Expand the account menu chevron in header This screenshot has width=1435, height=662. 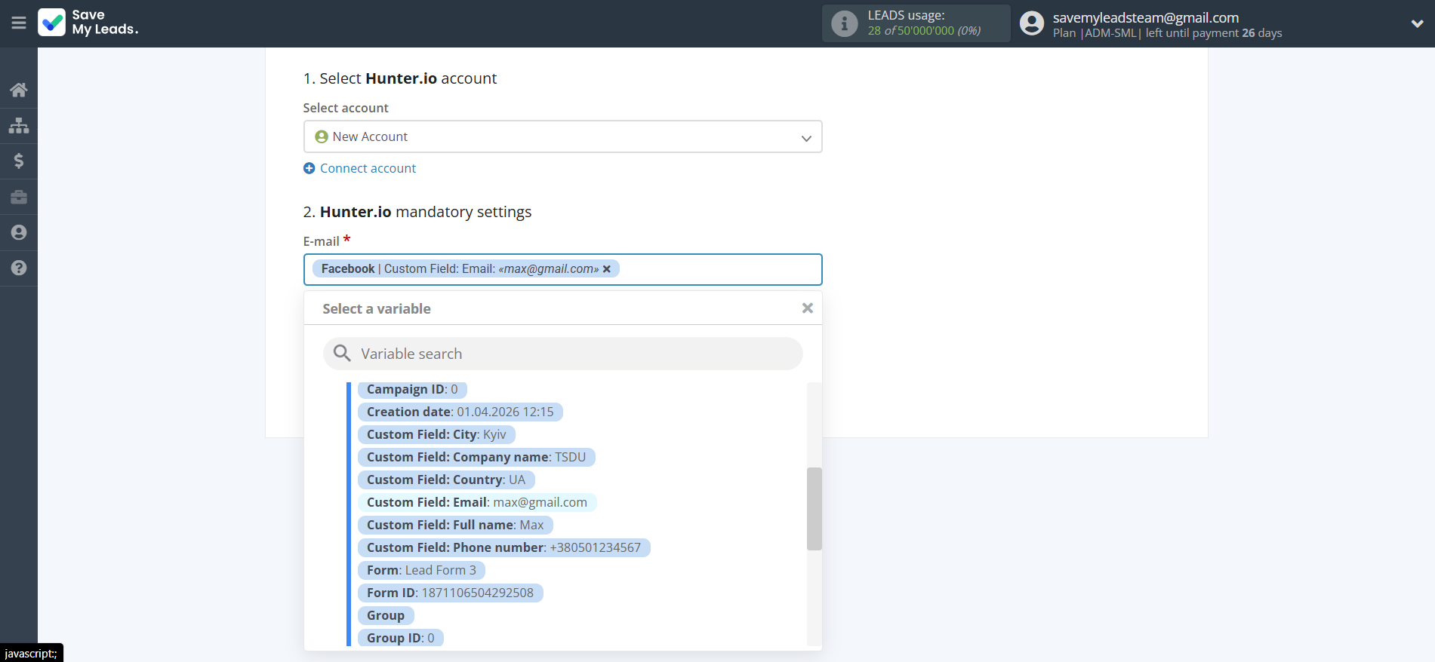[1417, 23]
